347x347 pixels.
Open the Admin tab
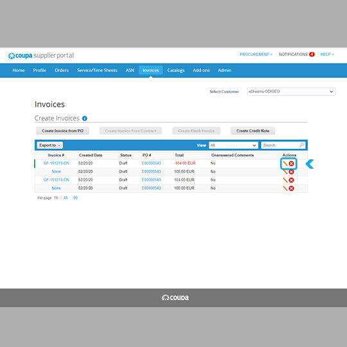pyautogui.click(x=225, y=71)
